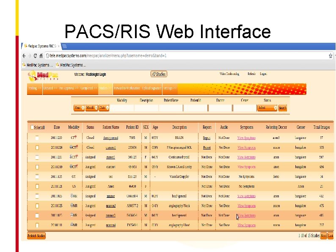Click the CT flag icon for Anonymous4
The width and height of the screenshot is (336, 252).
click(x=76, y=137)
